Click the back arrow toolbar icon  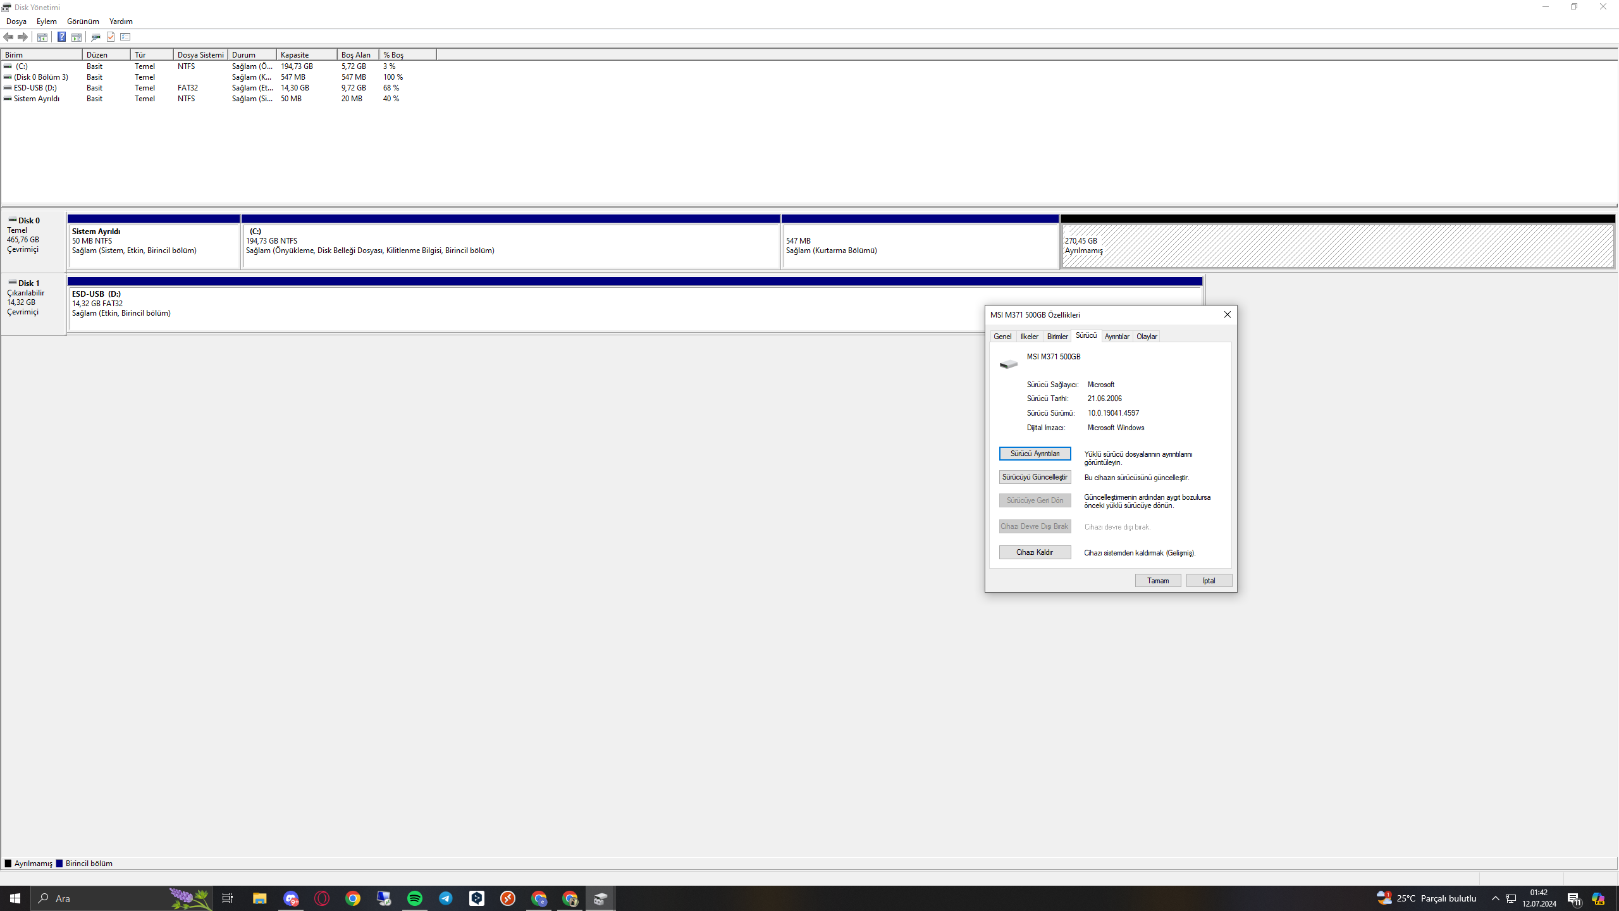(x=8, y=37)
